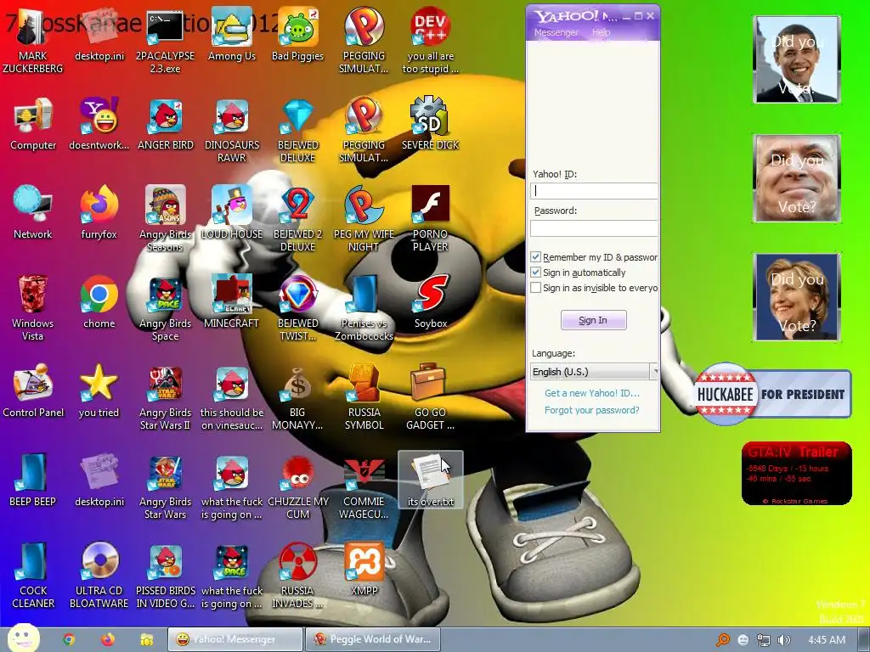Select the RUSSIA INVADES radiation icon
This screenshot has height=652, width=870.
click(297, 576)
